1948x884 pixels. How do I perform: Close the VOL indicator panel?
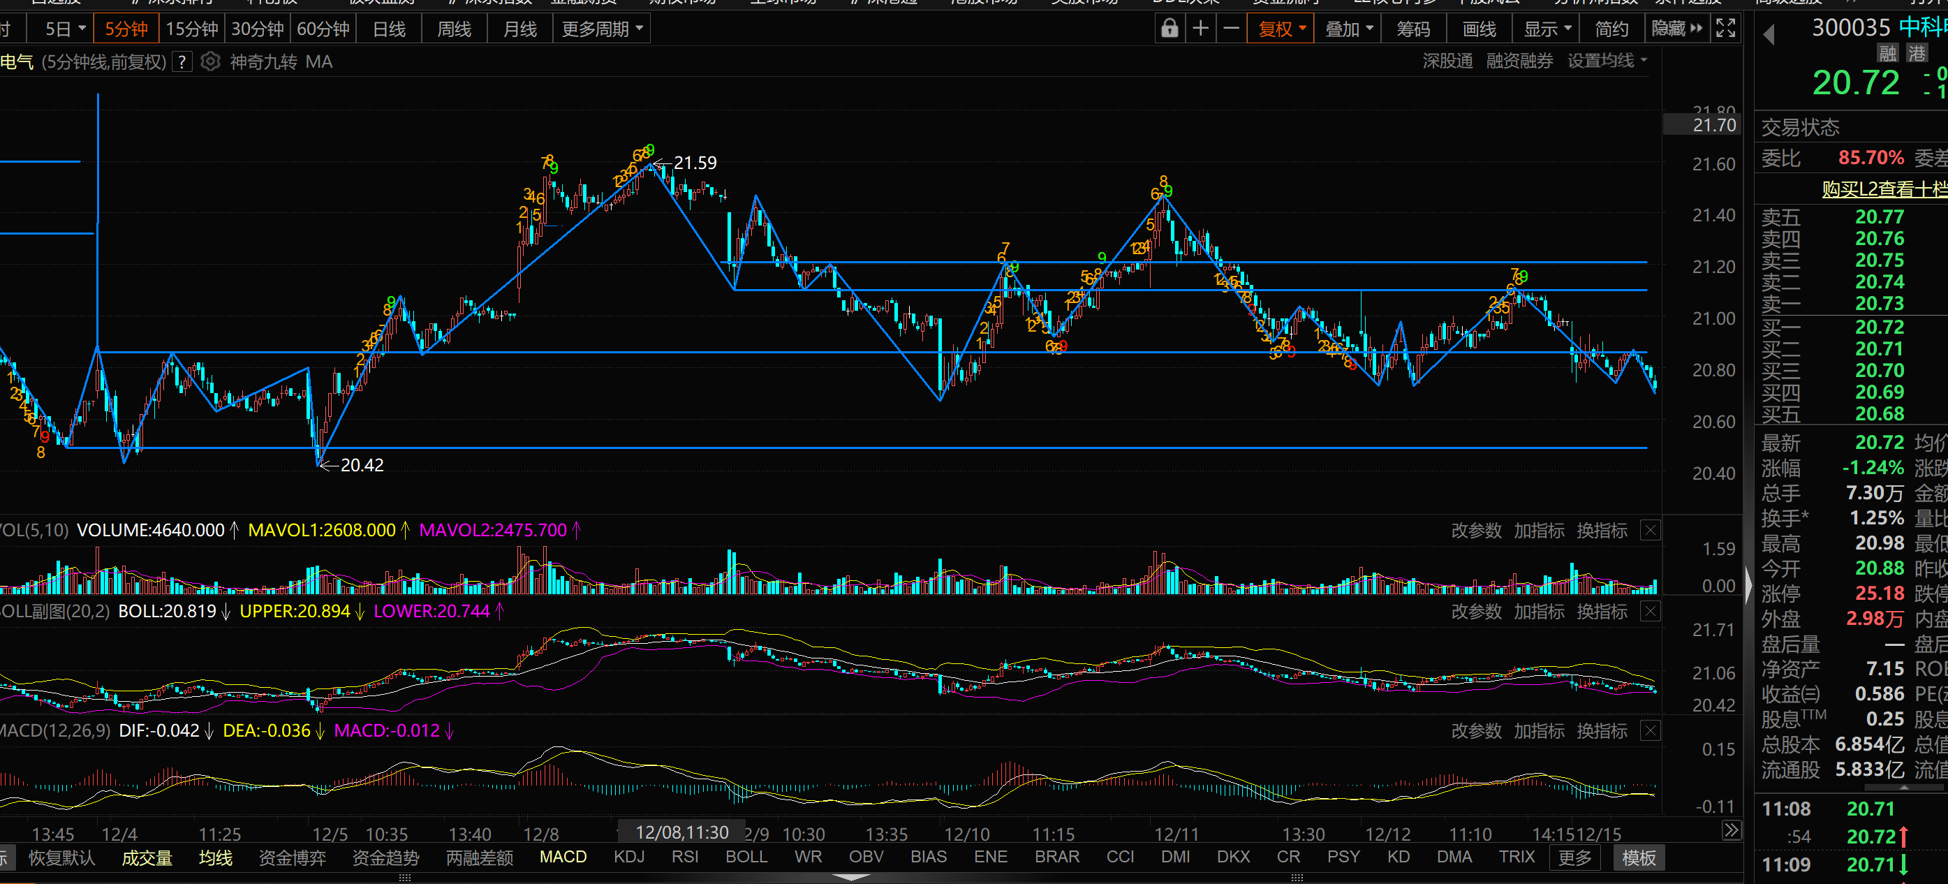pos(1650,530)
